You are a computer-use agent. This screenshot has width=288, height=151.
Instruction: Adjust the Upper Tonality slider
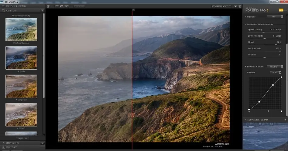[x=263, y=32]
